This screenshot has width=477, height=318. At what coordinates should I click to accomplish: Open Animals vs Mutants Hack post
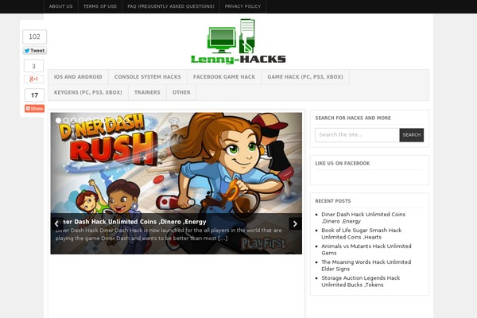[x=366, y=250]
